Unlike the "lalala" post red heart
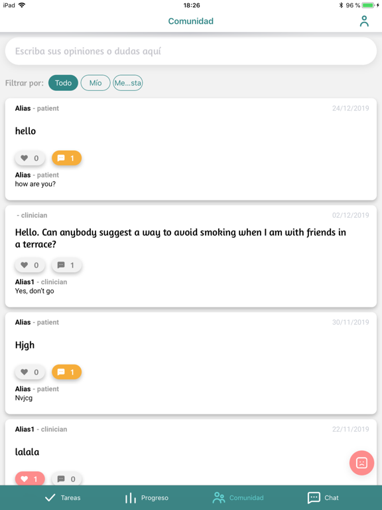Image resolution: width=382 pixels, height=510 pixels. 30,478
